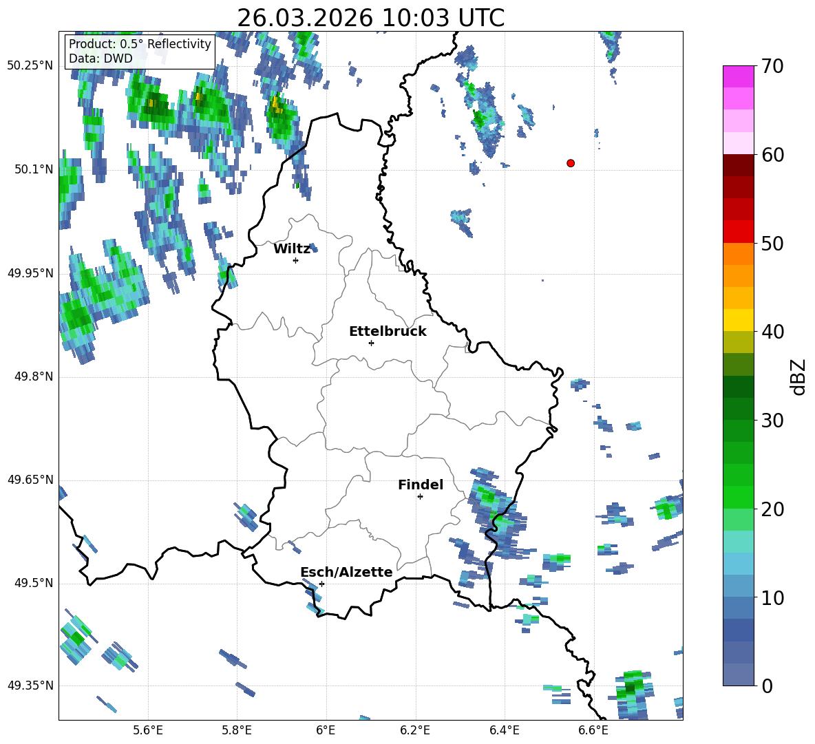This screenshot has width=815, height=744.
Task: Click the Wiltz station cross marker
Action: pyautogui.click(x=295, y=260)
